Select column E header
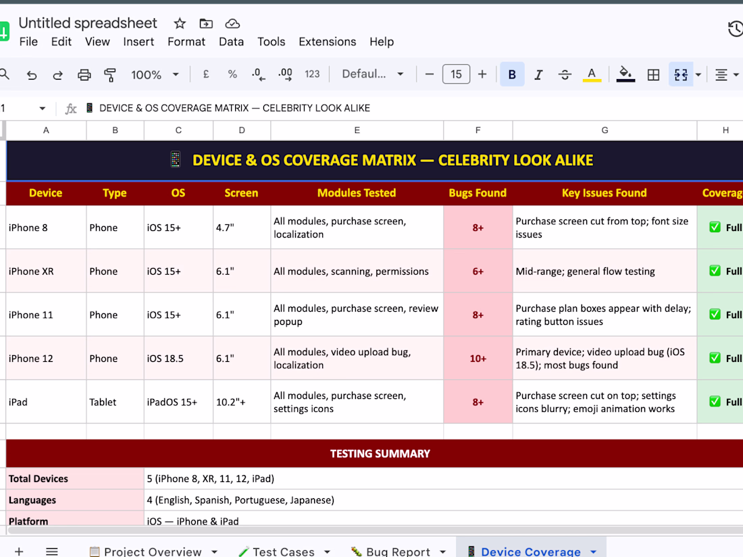The image size is (743, 557). pyautogui.click(x=357, y=130)
